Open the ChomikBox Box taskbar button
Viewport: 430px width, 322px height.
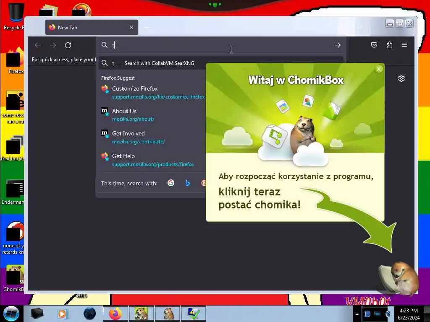click(142, 314)
